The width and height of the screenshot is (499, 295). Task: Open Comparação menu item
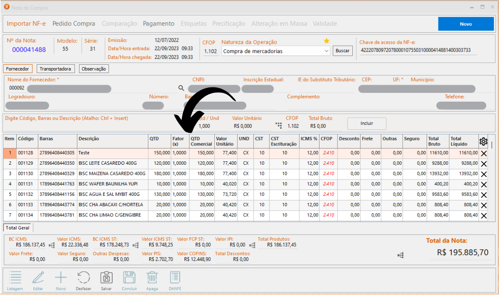point(119,24)
